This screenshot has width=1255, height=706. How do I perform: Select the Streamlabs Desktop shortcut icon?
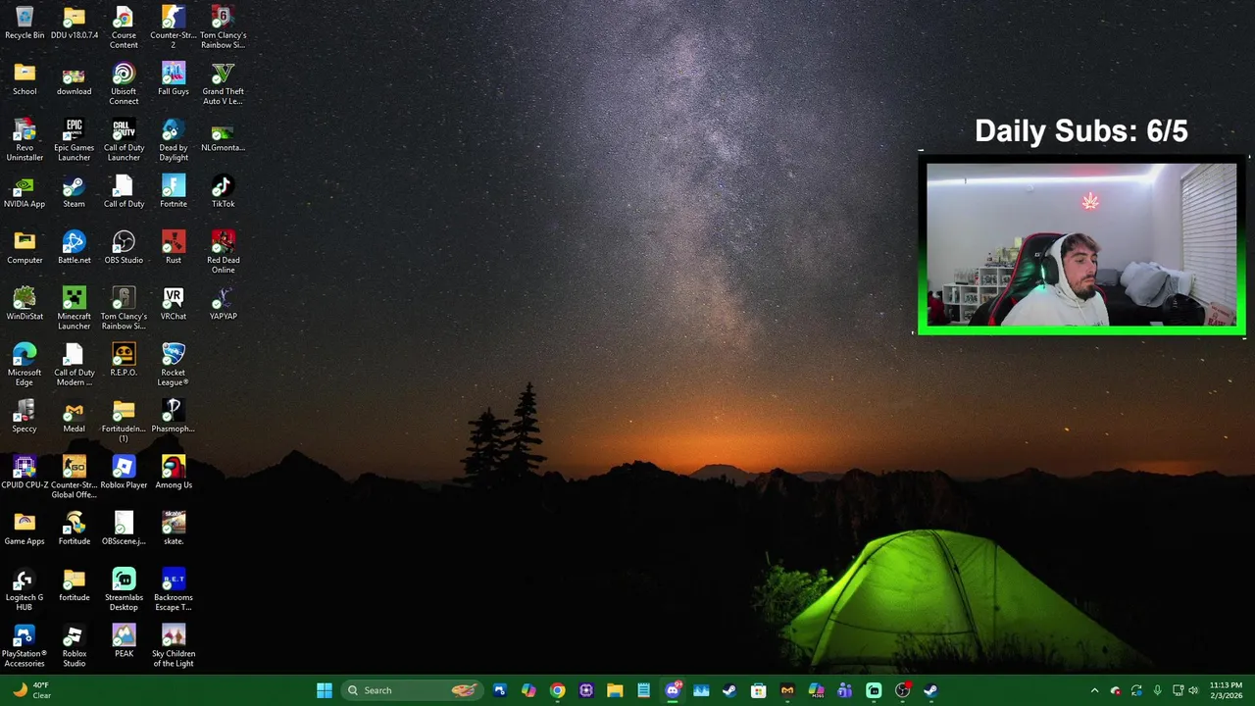(x=124, y=590)
